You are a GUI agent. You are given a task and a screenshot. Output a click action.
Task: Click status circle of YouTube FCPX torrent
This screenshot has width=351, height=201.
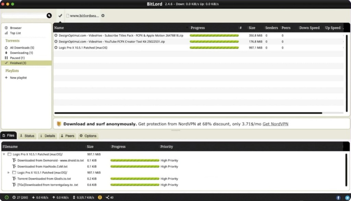(x=56, y=41)
